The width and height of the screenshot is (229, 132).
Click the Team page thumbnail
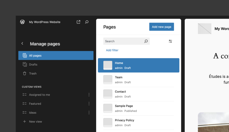pos(108,80)
